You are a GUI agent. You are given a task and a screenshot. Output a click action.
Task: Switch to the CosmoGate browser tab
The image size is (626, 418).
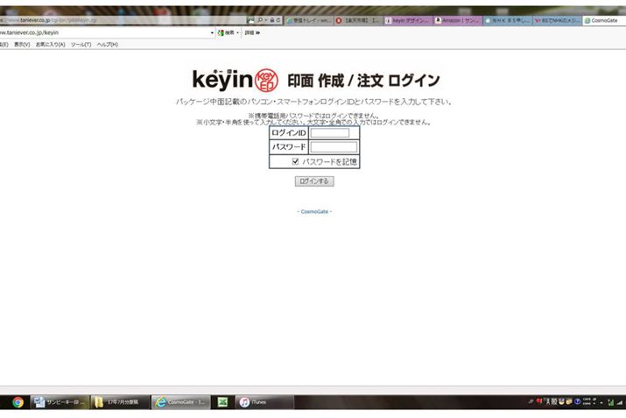coord(603,20)
